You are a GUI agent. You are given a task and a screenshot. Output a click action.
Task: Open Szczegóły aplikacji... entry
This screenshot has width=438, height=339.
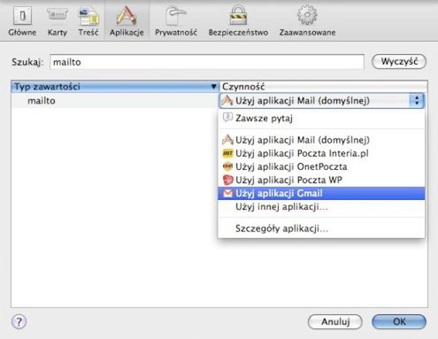321,228
